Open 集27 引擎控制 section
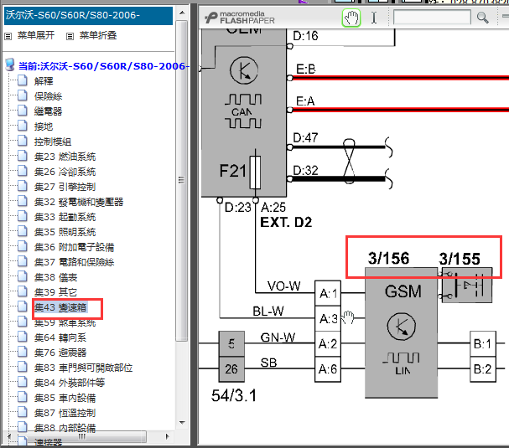Screen dimensions: 509x448 point(65,187)
